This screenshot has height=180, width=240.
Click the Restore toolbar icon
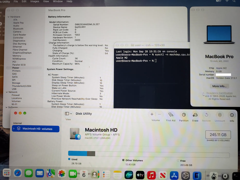click(x=206, y=115)
